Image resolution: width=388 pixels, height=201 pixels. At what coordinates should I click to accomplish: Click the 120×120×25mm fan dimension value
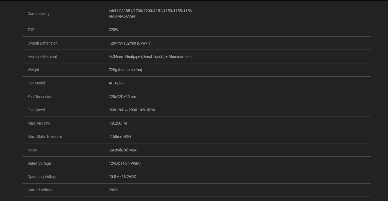(122, 97)
